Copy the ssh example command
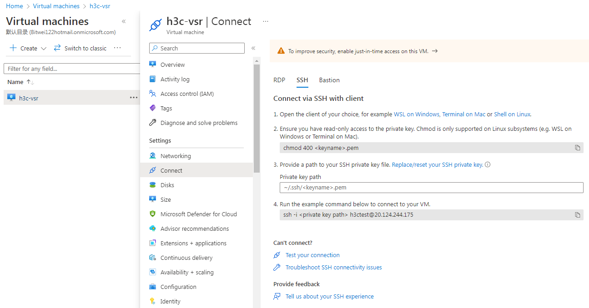This screenshot has height=308, width=589. [578, 215]
